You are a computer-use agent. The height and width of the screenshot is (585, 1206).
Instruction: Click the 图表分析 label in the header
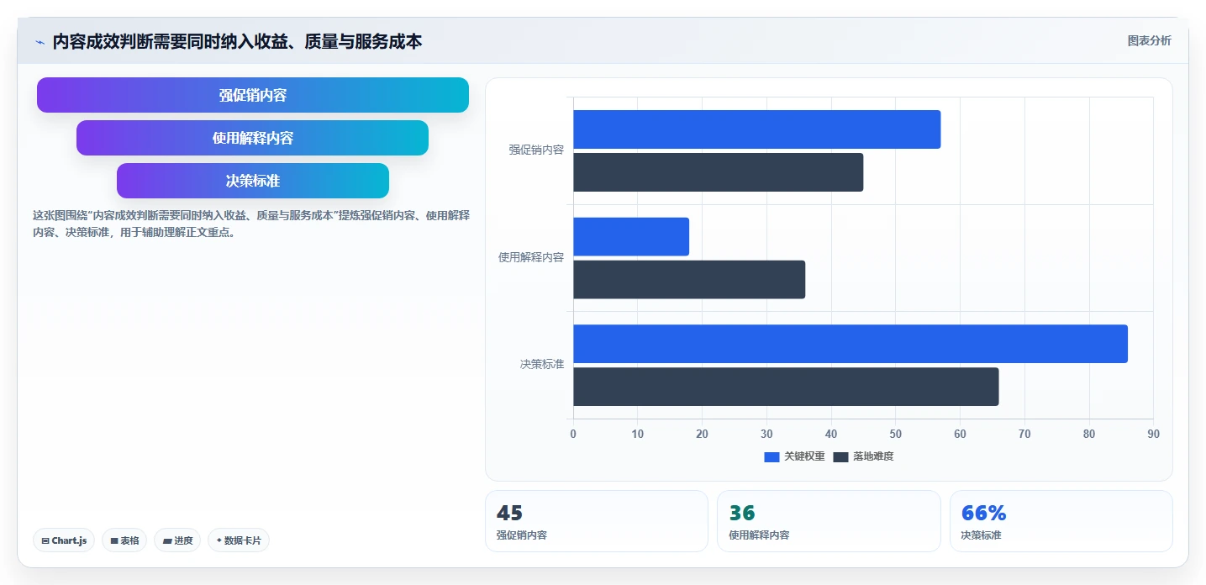tap(1149, 40)
